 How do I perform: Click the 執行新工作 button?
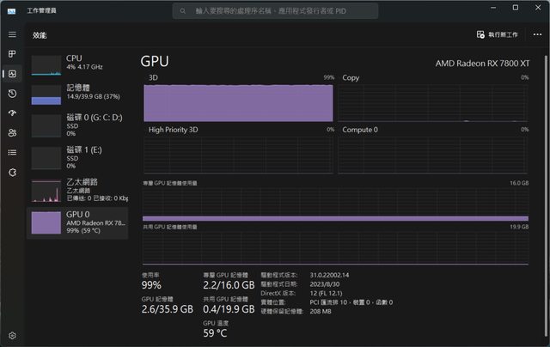pyautogui.click(x=498, y=34)
